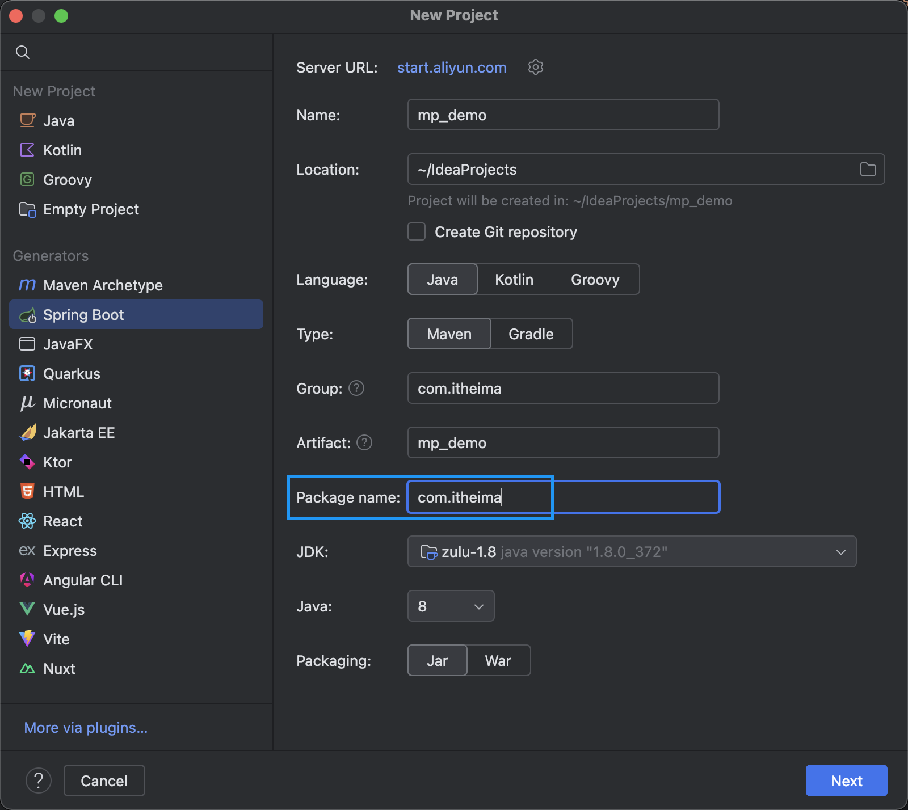This screenshot has width=908, height=810.
Task: Open server URL settings gear
Action: point(536,67)
